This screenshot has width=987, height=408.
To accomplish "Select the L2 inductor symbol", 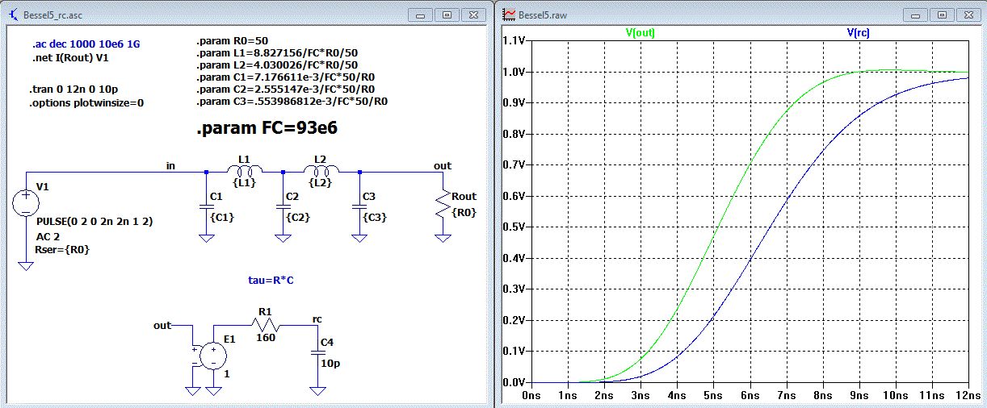I will (321, 171).
